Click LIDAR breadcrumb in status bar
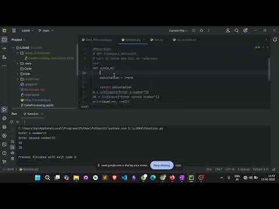This screenshot has width=279, height=209. tap(9, 170)
